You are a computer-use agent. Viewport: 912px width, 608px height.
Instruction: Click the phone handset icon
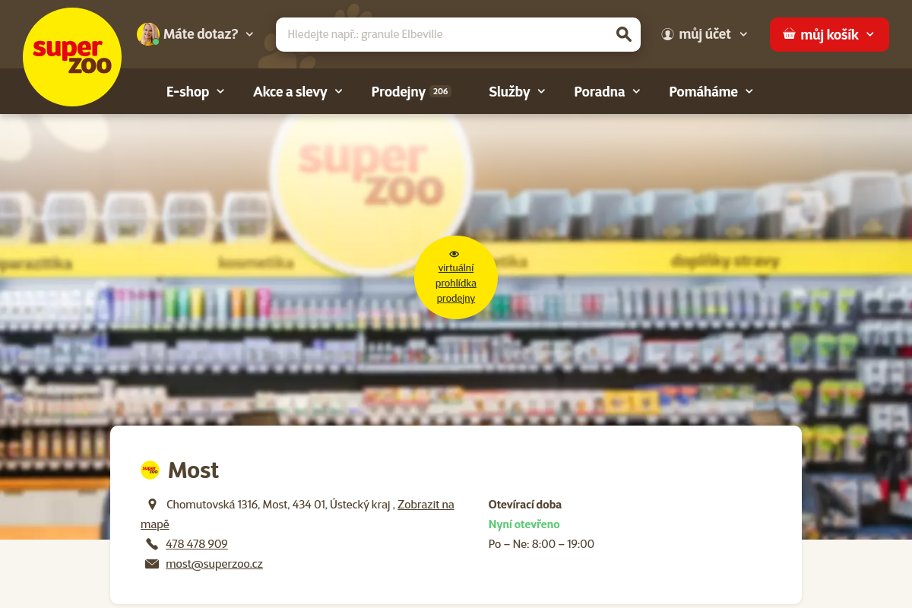152,544
